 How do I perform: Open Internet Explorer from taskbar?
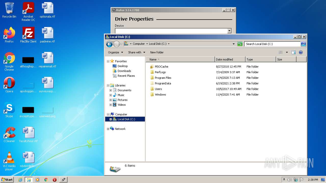pos(20,180)
